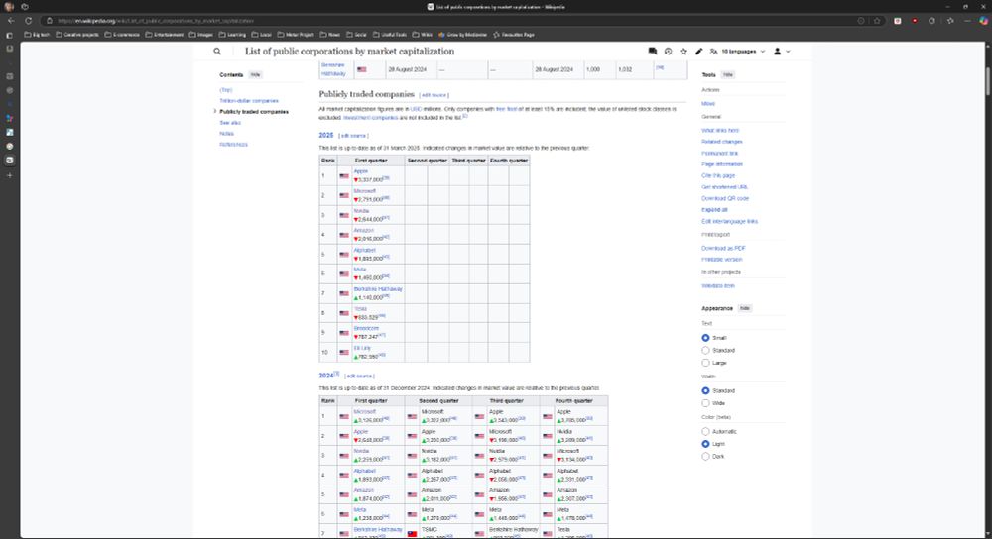Select Large text size

[705, 363]
